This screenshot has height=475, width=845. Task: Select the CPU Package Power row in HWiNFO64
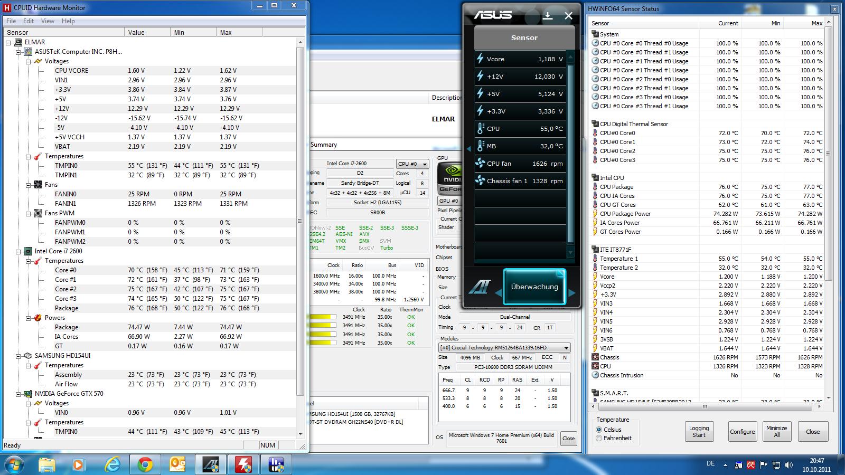click(707, 214)
